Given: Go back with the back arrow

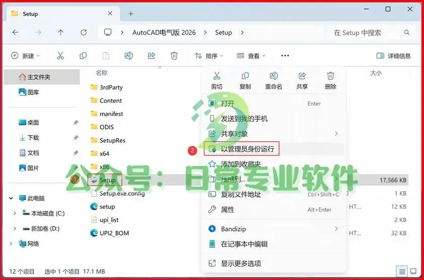Looking at the screenshot, I should click(16, 32).
